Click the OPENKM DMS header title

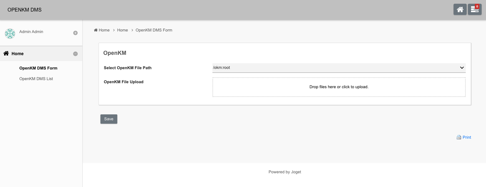click(x=24, y=10)
